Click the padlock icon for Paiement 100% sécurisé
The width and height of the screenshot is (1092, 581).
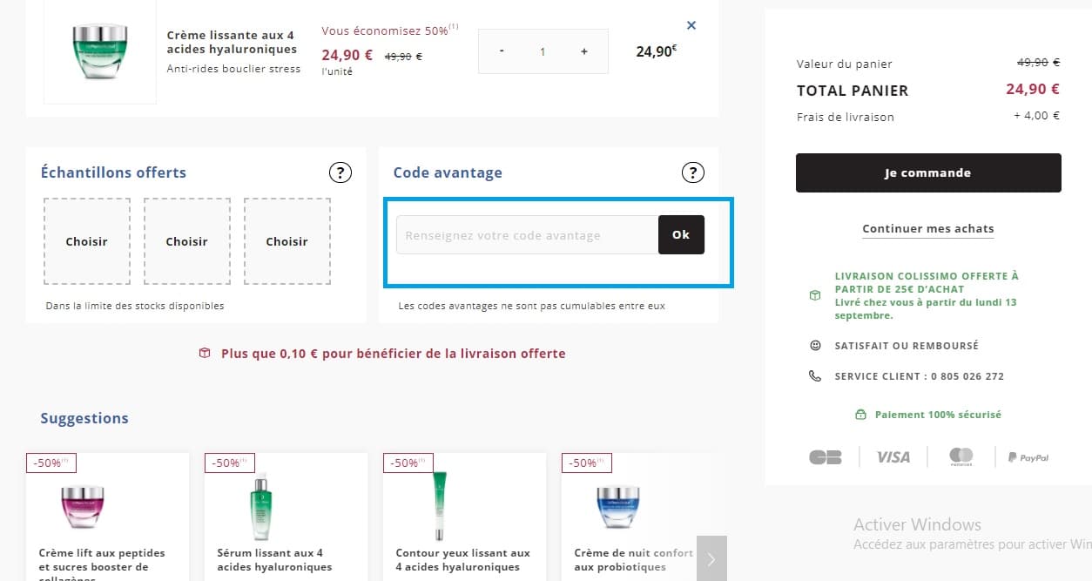860,414
